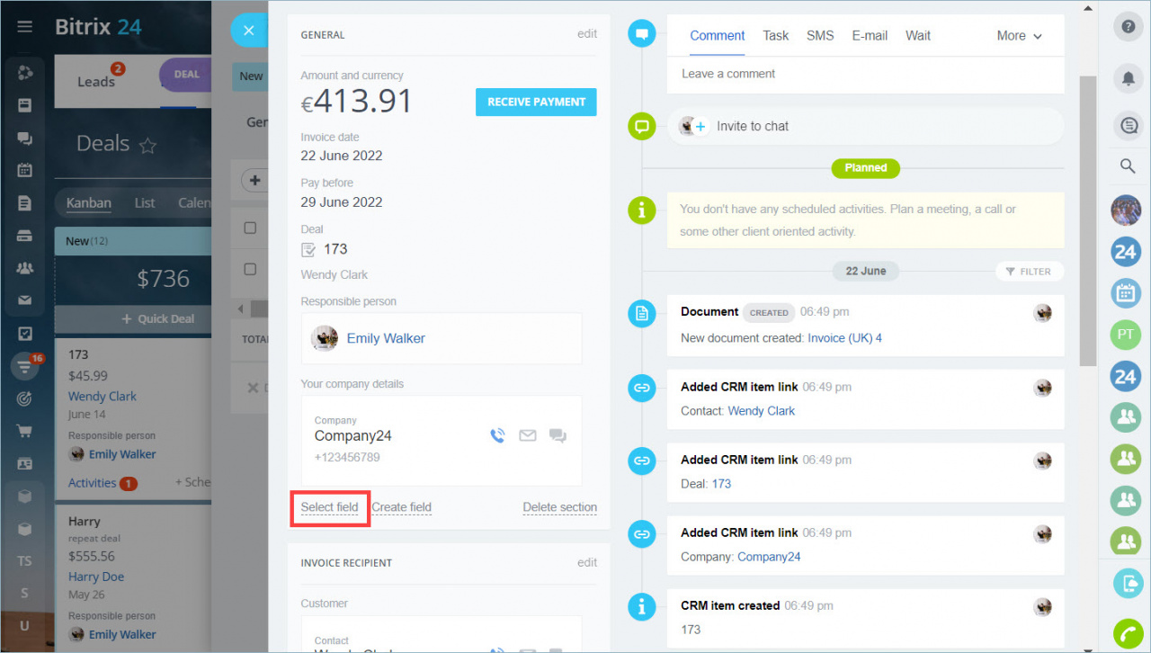The image size is (1151, 653).
Task: Open Emily Walker responsible person link
Action: coord(386,338)
